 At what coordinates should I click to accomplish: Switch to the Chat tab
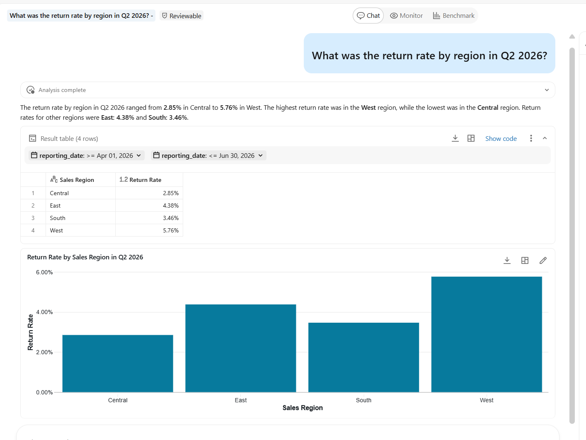[368, 16]
